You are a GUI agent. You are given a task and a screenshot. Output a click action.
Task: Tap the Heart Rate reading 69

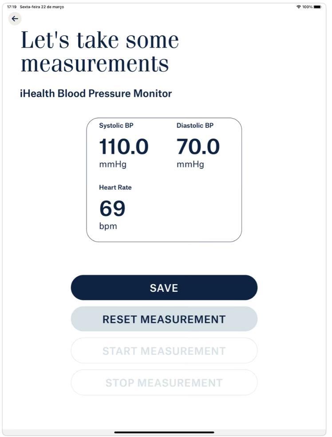(x=112, y=209)
